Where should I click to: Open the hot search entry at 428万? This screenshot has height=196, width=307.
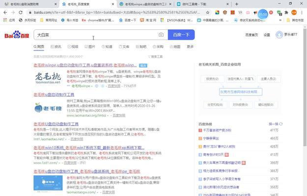tap(219, 147)
